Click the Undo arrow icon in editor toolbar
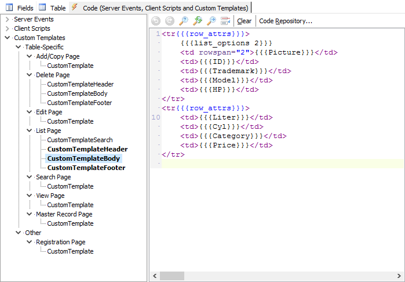 (x=156, y=21)
